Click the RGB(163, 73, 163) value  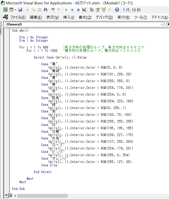tap(116, 115)
